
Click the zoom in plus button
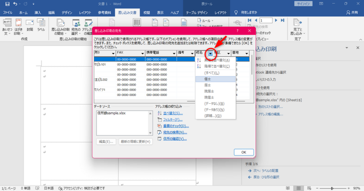[349, 188]
